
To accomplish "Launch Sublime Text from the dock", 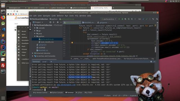I will pyautogui.click(x=3, y=36).
